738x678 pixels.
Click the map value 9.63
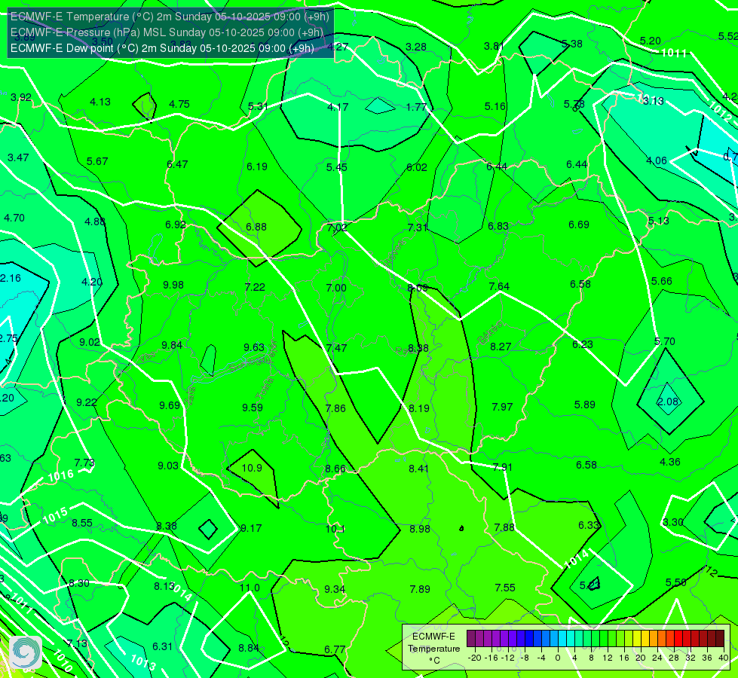click(254, 347)
